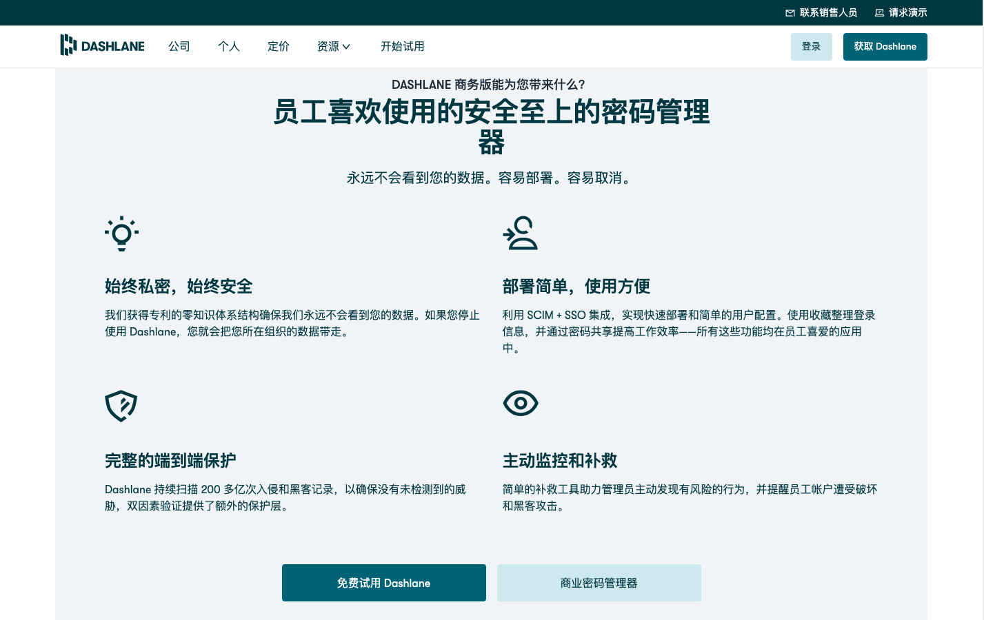Click the person icon above 部署简单，使用方便
Viewport: 984px width, 620px height.
point(521,234)
